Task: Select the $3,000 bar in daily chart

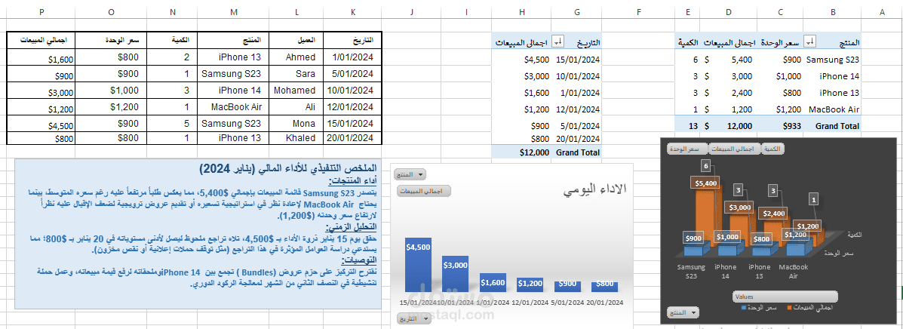Action: [x=454, y=274]
